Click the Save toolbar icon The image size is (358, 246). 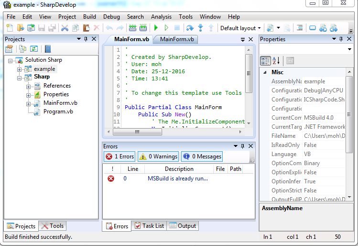click(41, 28)
